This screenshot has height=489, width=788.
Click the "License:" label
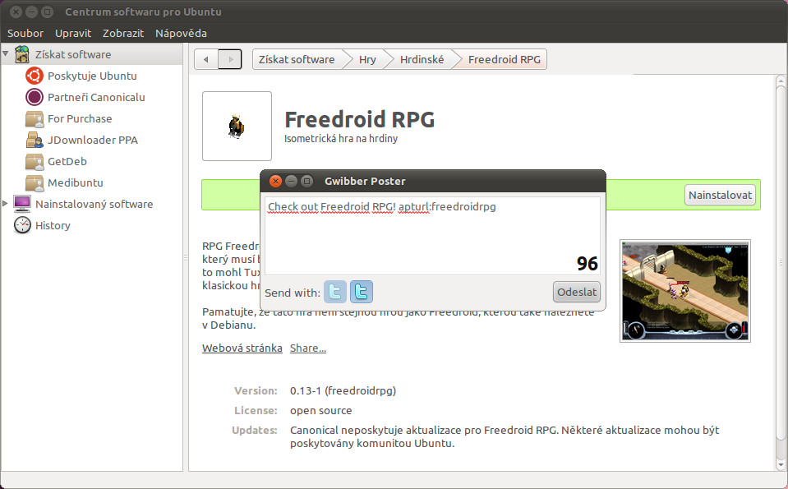pyautogui.click(x=256, y=411)
